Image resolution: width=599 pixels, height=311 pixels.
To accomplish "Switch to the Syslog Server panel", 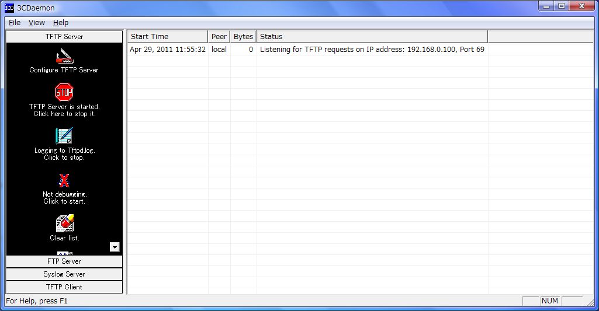I will 64,274.
